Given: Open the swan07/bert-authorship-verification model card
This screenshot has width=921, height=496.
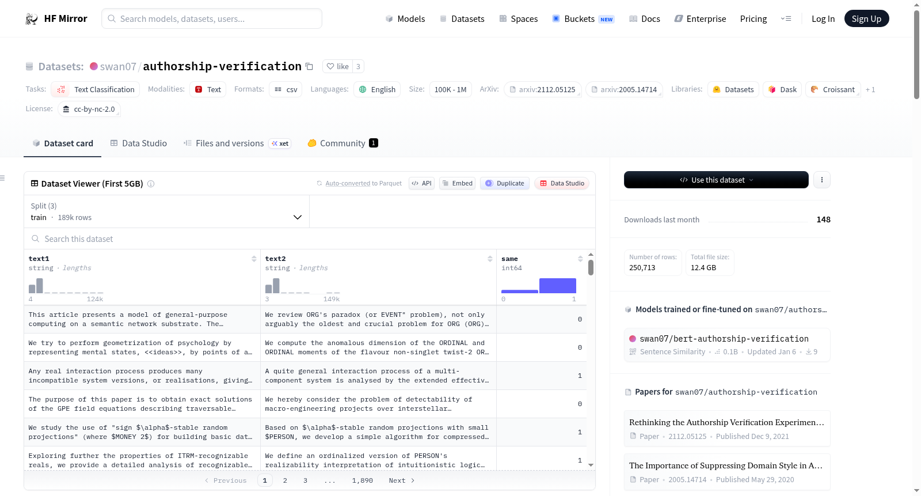Looking at the screenshot, I should pyautogui.click(x=727, y=344).
